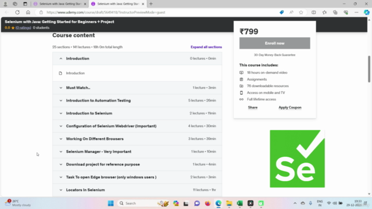Open the tab actions menu icon
372x209 pixels.
pos(25,4)
